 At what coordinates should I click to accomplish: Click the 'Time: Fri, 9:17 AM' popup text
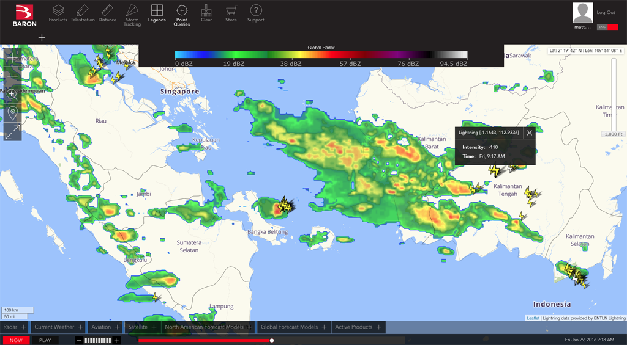[484, 156]
